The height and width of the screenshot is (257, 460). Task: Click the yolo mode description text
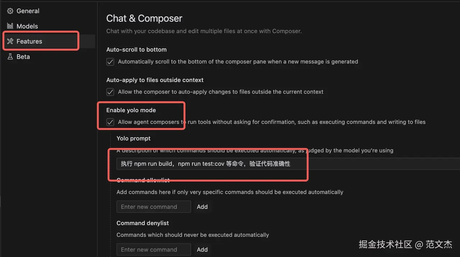[x=272, y=122]
